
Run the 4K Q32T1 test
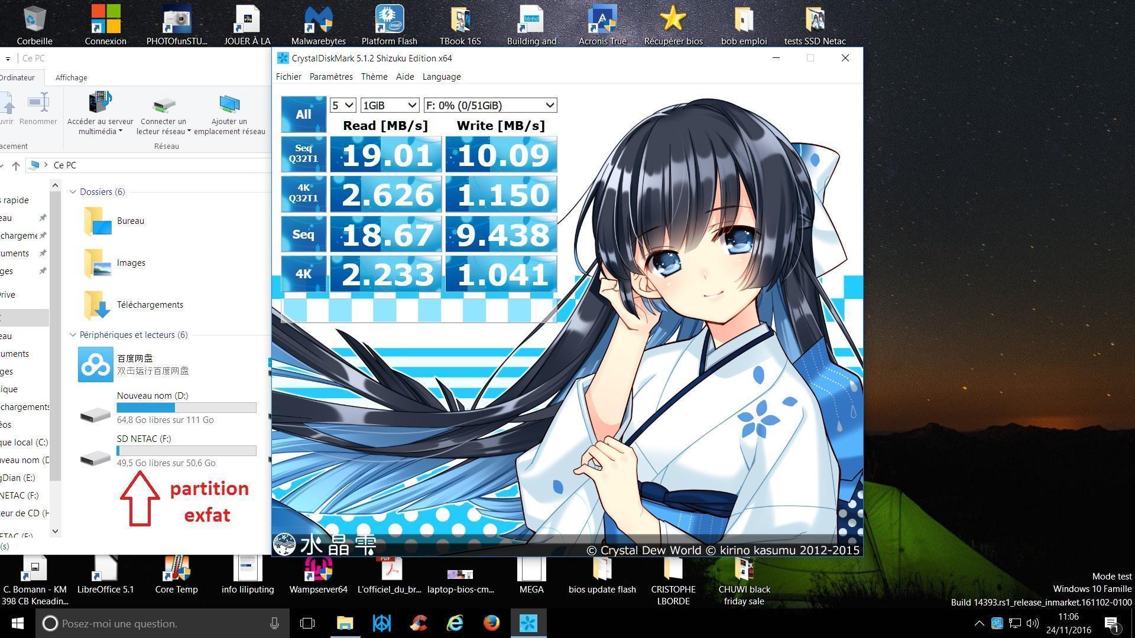click(303, 193)
